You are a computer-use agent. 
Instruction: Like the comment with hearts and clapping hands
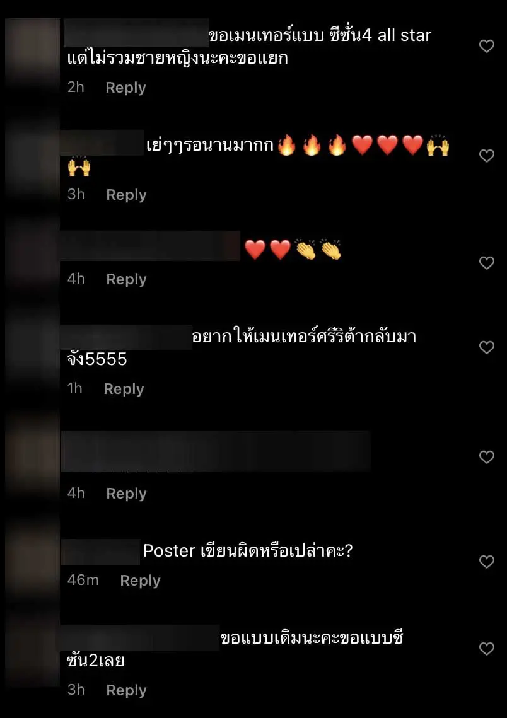pos(486,263)
